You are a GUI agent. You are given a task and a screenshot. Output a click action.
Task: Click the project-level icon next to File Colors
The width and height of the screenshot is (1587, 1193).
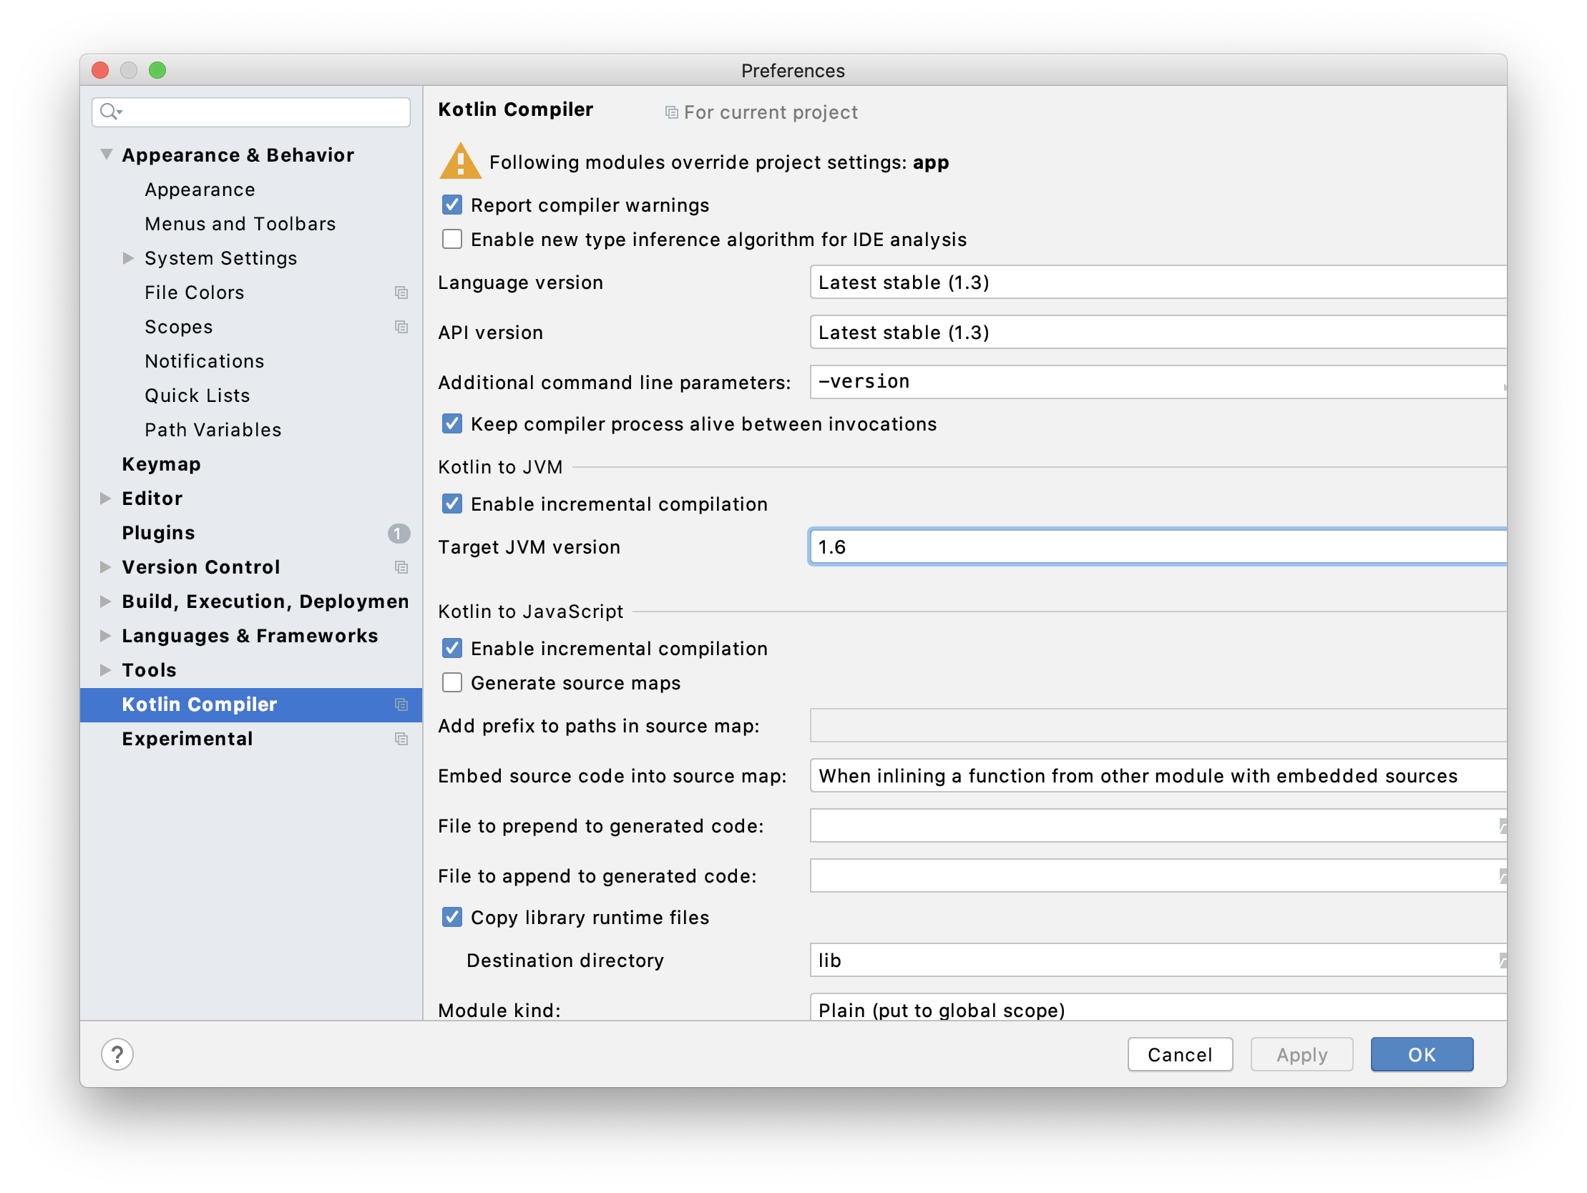click(x=401, y=293)
